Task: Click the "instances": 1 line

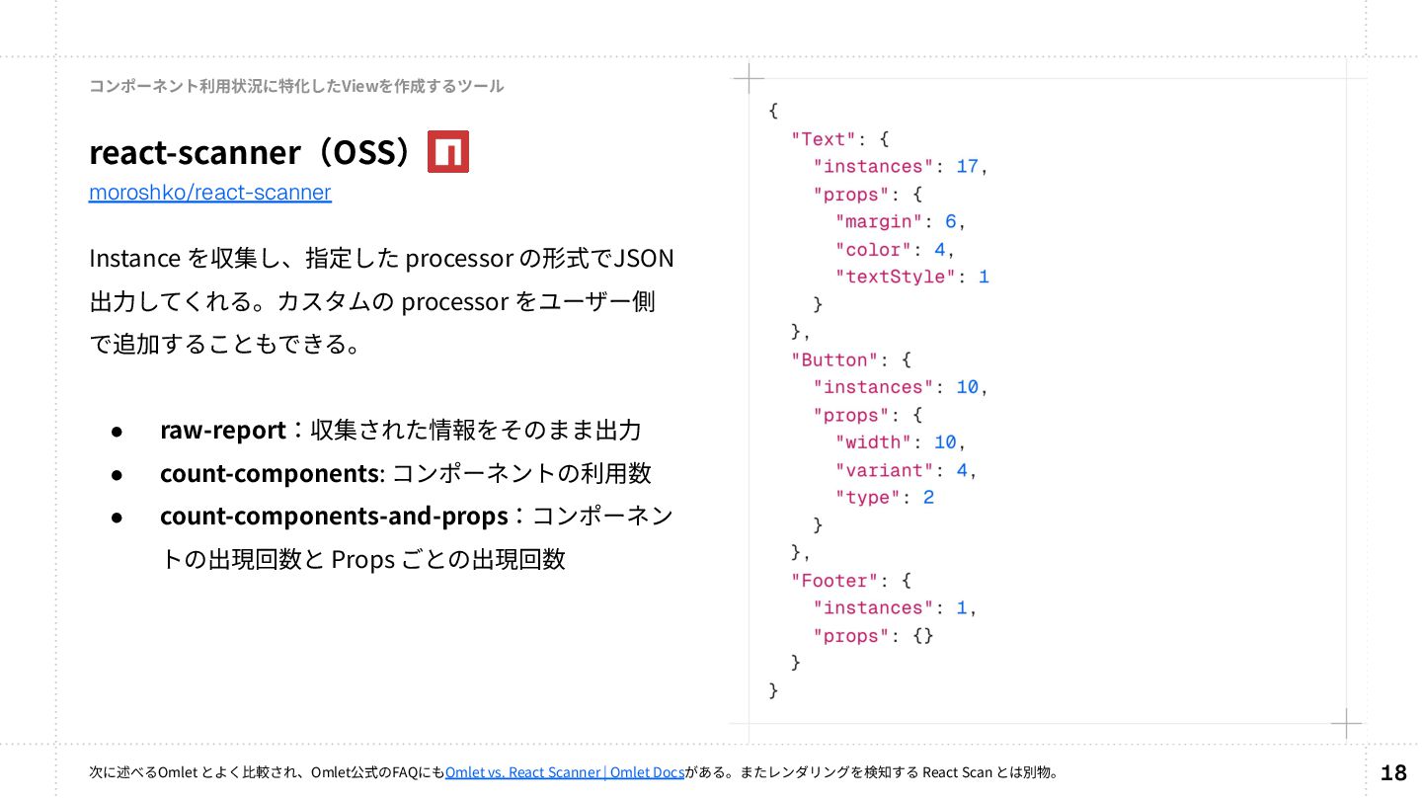Action: 895,608
